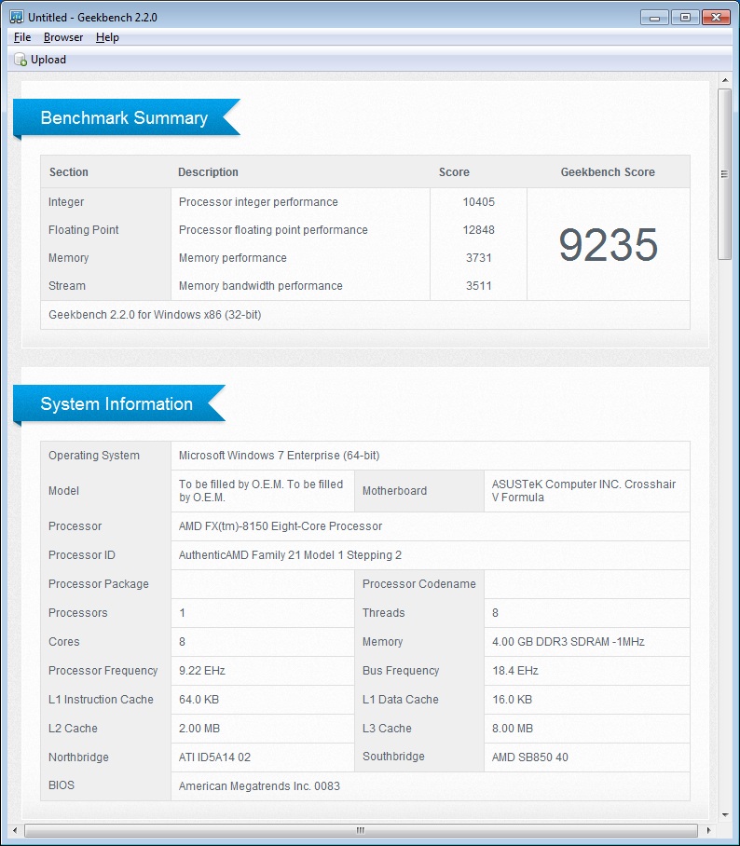Click 'ASUSTeK Computer INC. Crosshair V Formula' value
The height and width of the screenshot is (846, 740).
coord(583,490)
